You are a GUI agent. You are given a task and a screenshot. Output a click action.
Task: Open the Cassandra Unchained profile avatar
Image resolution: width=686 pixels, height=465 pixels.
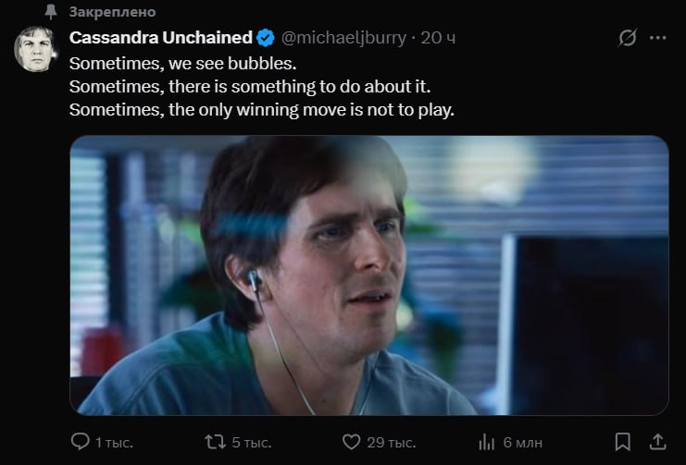[x=36, y=50]
